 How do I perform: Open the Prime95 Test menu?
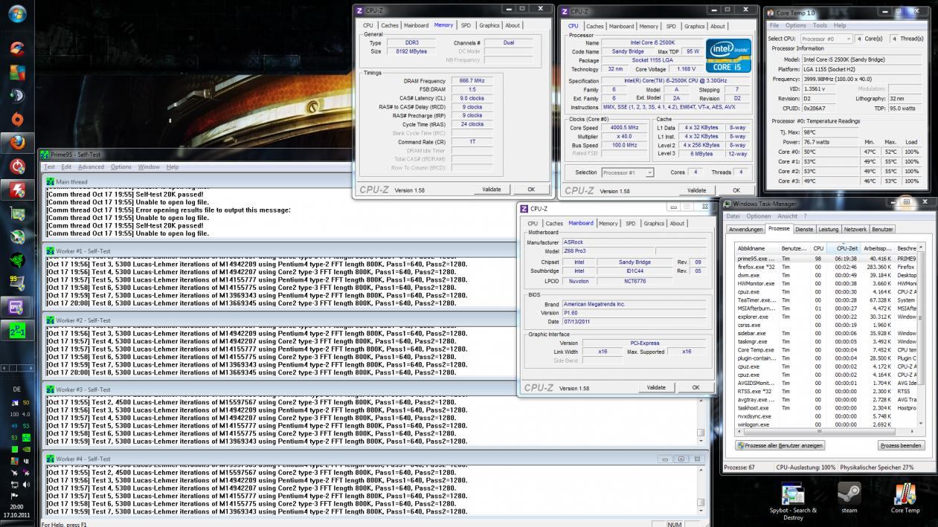[49, 167]
